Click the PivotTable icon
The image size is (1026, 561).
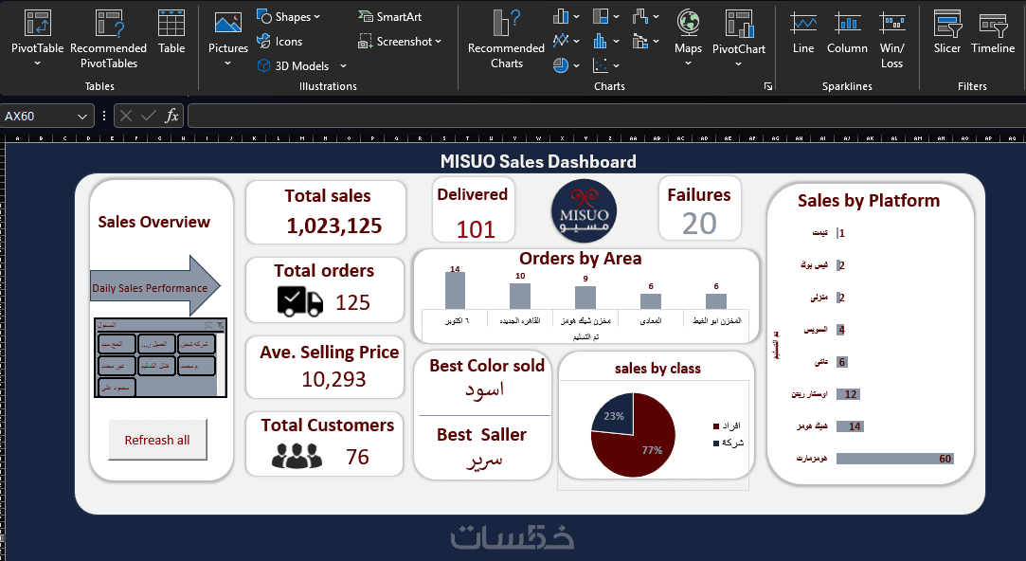tap(37, 24)
